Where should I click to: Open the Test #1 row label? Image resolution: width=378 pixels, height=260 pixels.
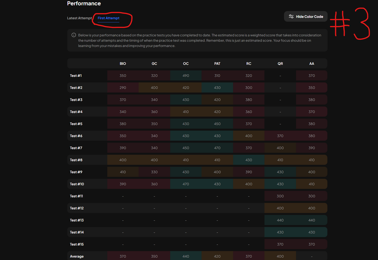(76, 76)
